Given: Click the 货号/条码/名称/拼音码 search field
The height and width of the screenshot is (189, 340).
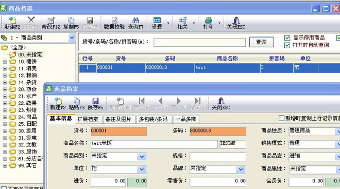Looking at the screenshot, I should pos(199,43).
